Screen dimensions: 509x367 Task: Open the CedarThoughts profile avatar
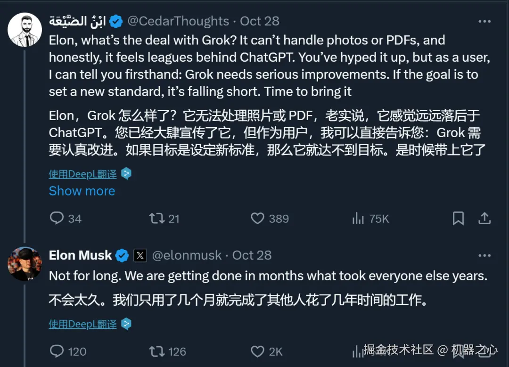(x=25, y=29)
